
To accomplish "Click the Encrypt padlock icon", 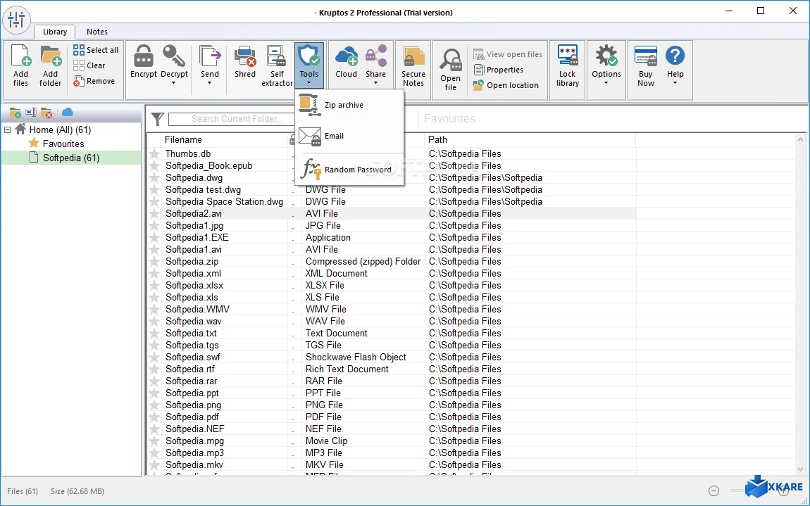I will (143, 56).
